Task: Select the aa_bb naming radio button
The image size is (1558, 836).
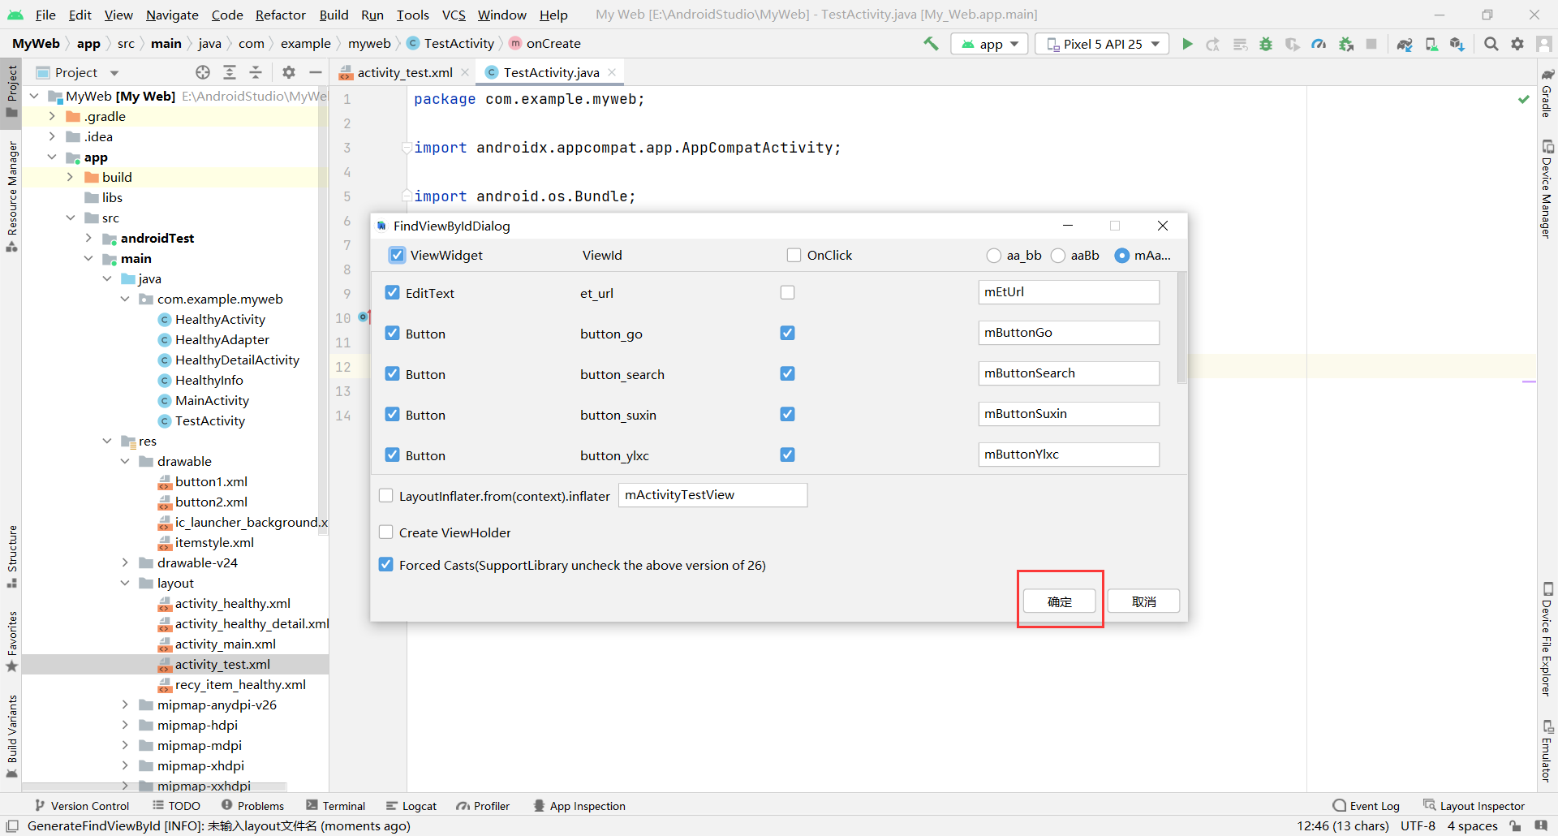Action: click(993, 255)
